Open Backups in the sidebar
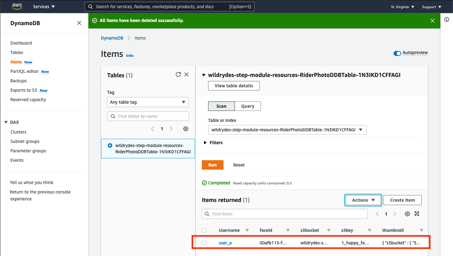453x256 pixels. 19,81
